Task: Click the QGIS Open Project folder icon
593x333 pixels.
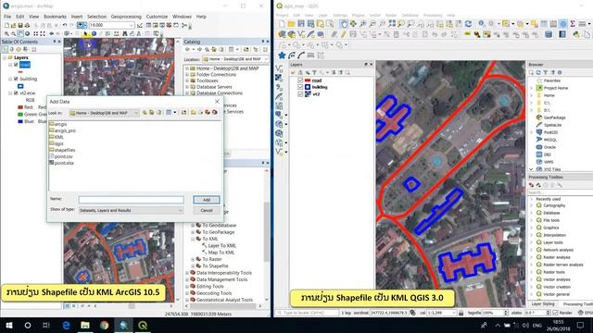Action: [291, 24]
